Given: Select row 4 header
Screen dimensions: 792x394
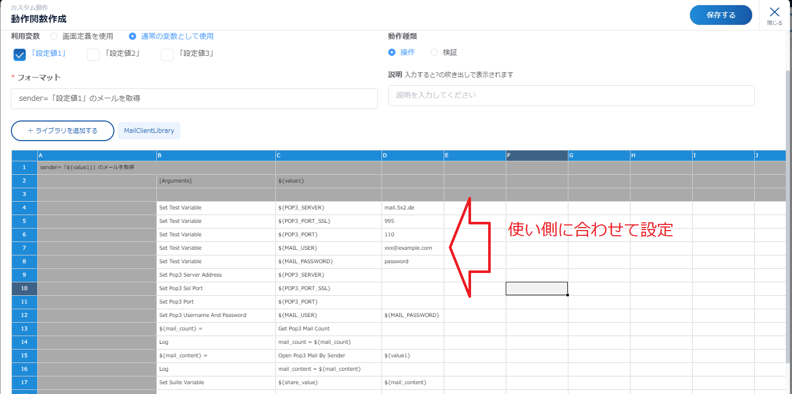Looking at the screenshot, I should tap(24, 208).
